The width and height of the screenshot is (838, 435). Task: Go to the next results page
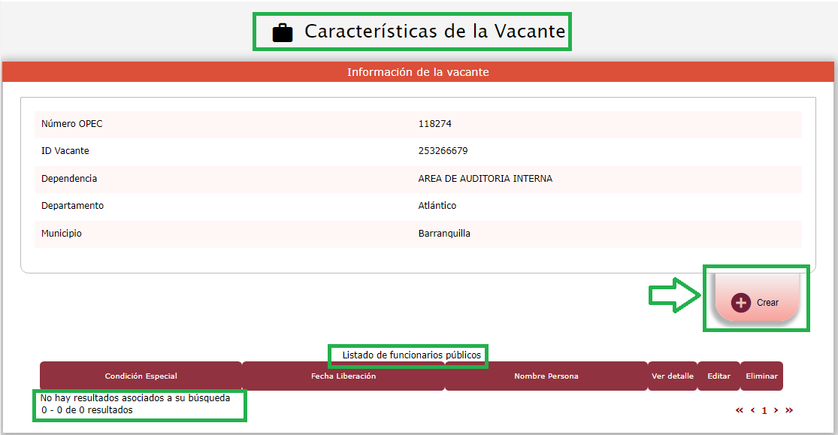pyautogui.click(x=776, y=410)
